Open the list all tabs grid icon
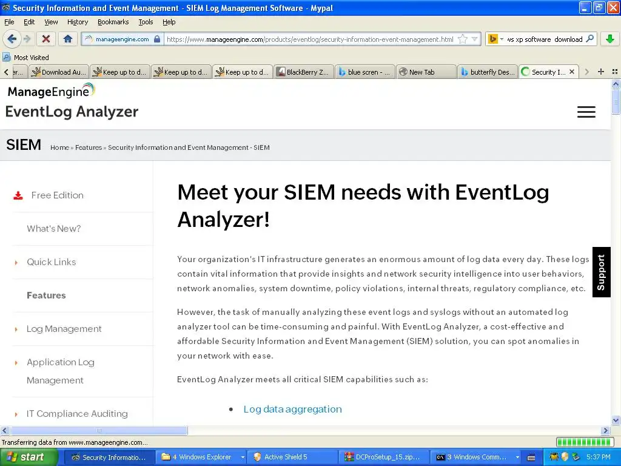Viewport: 621px width, 466px height. [x=615, y=72]
